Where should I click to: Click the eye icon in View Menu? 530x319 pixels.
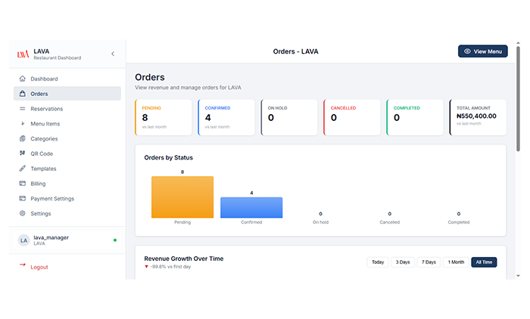click(x=467, y=51)
